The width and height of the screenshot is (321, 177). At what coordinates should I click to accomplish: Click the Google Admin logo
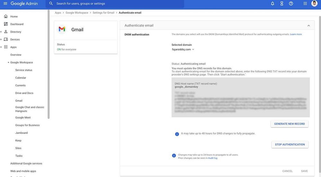pyautogui.click(x=24, y=4)
